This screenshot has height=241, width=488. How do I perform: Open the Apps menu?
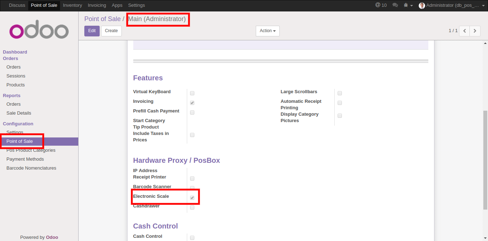point(117,5)
